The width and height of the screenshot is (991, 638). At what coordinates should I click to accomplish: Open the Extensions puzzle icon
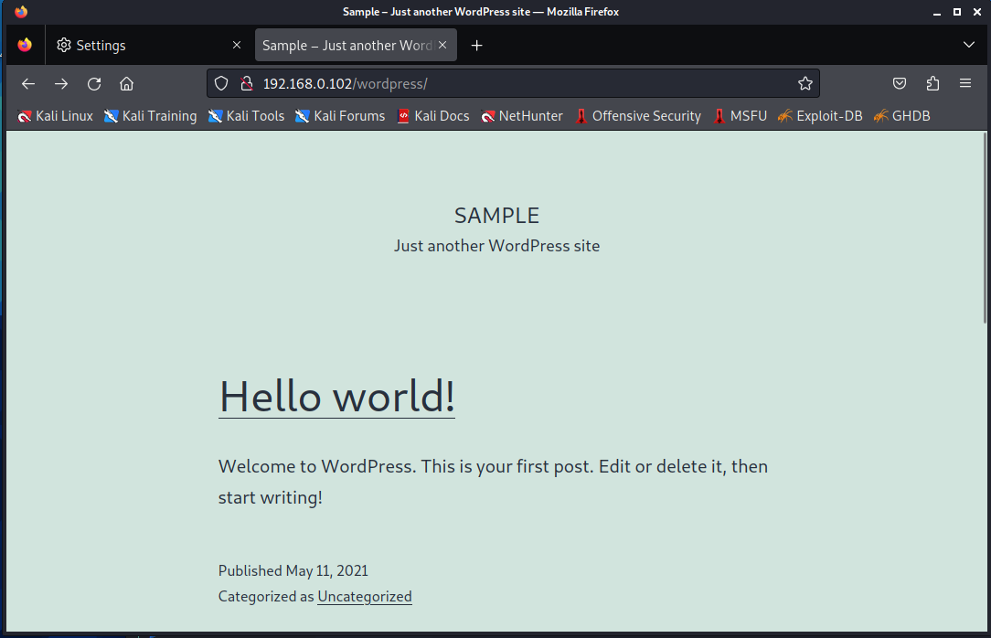(932, 84)
